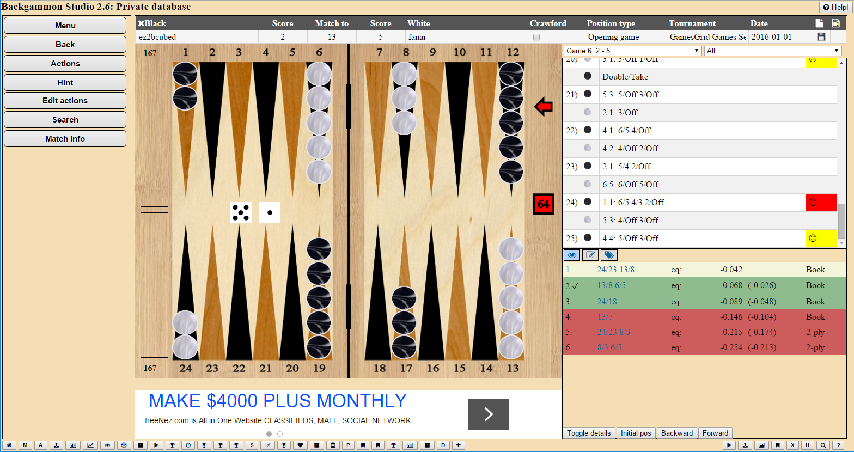This screenshot has width=854, height=452.
Task: Toggle the Crawford checkbox
Action: [x=536, y=38]
